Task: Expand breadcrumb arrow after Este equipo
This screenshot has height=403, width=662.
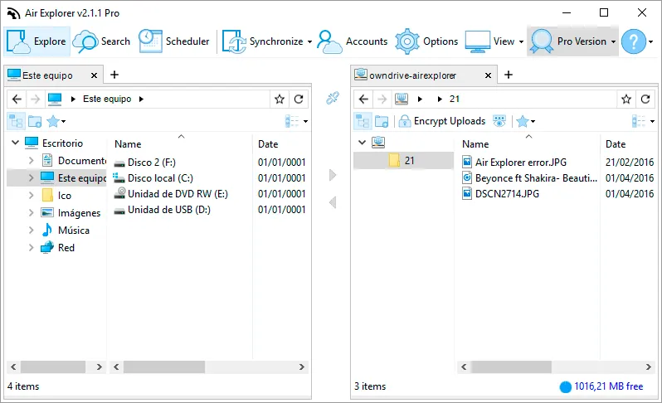Action: 141,100
